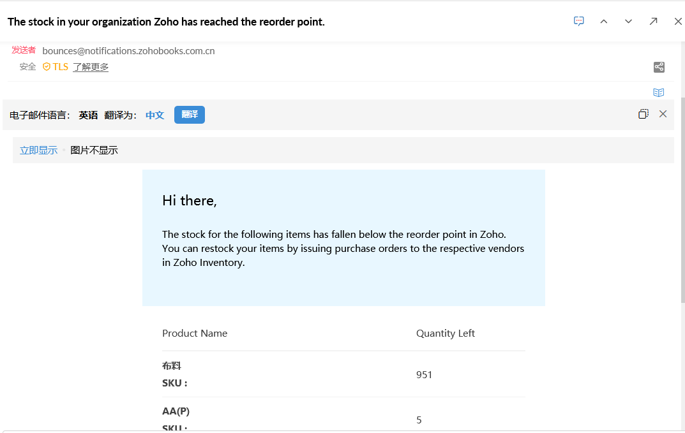The height and width of the screenshot is (433, 685).
Task: Go to next email with down chevron
Action: 628,21
